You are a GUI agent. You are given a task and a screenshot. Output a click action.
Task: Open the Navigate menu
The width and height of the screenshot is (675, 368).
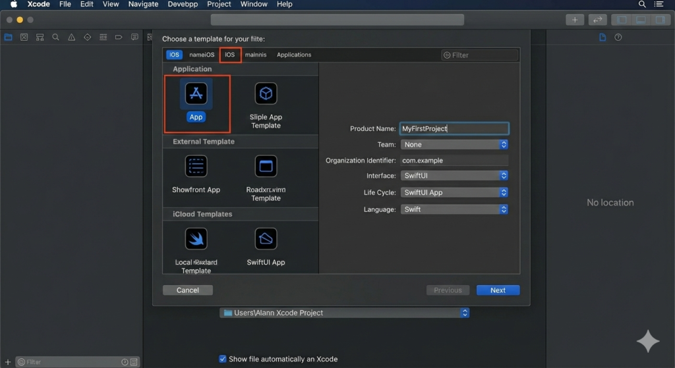click(x=143, y=5)
